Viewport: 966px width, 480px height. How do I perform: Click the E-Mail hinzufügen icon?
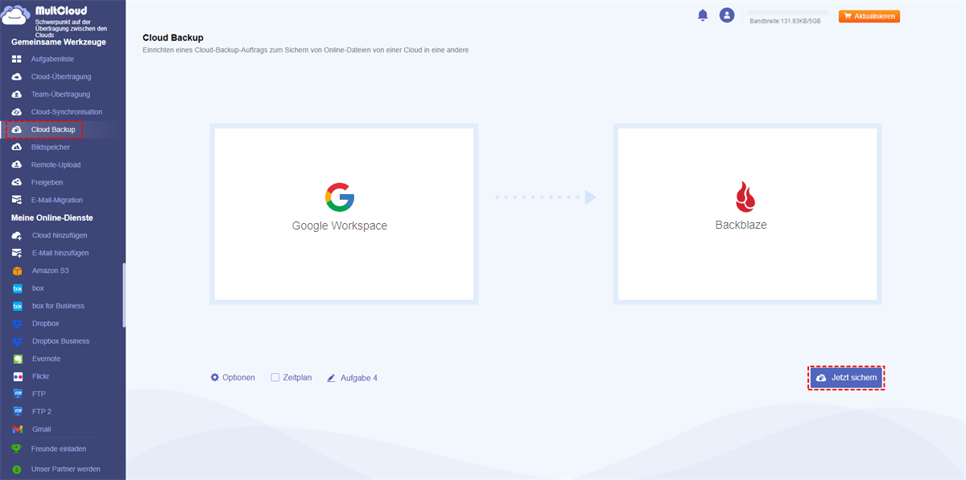17,253
